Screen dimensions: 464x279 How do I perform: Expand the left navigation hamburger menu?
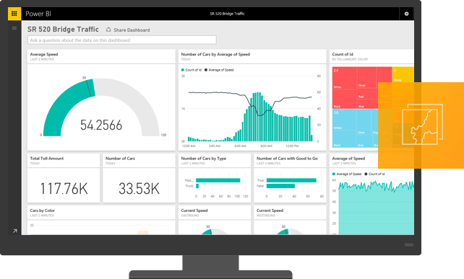pos(14,28)
